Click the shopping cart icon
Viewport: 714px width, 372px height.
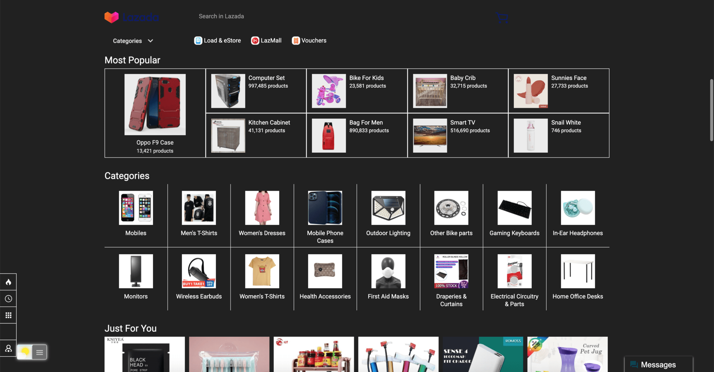[501, 17]
